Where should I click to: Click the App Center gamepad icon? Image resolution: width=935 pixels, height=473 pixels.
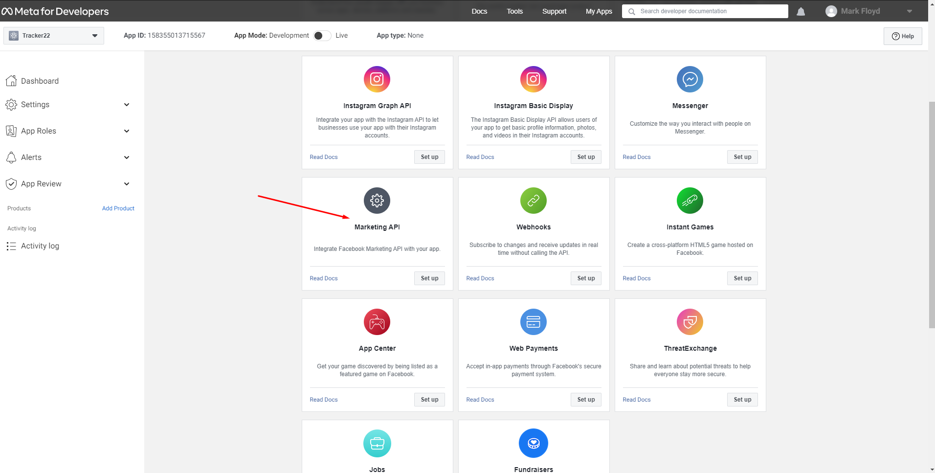377,322
